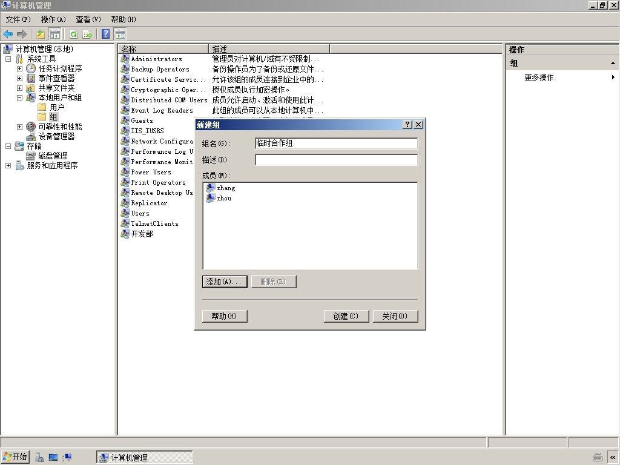Open the 开始 Start button

(x=15, y=457)
